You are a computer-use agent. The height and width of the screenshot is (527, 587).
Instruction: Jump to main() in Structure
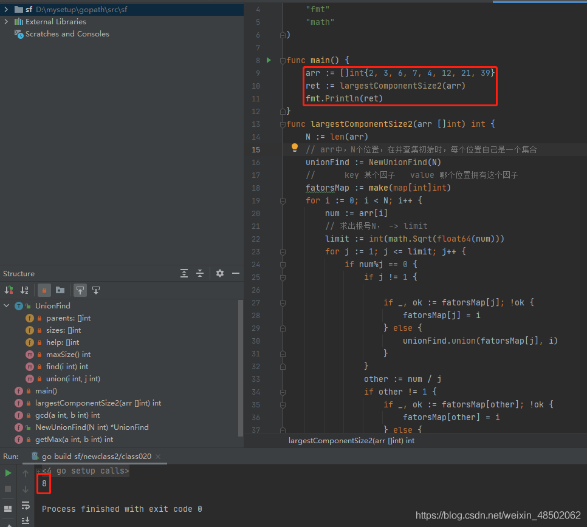click(x=46, y=391)
